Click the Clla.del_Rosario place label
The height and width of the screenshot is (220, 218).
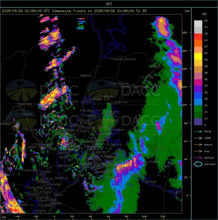123,59
